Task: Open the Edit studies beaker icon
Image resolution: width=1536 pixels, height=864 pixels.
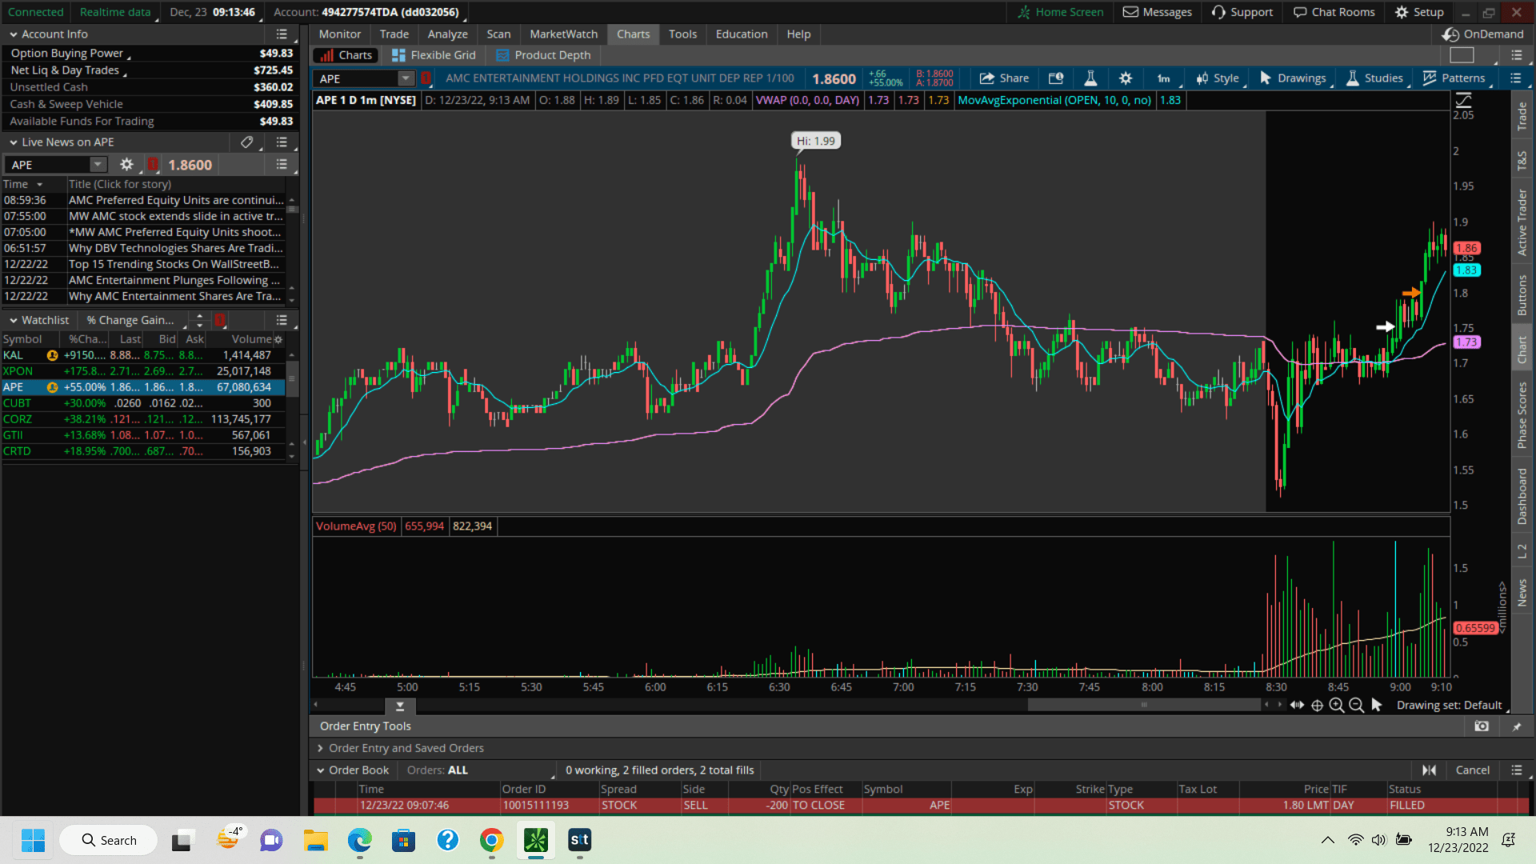Action: (1090, 78)
